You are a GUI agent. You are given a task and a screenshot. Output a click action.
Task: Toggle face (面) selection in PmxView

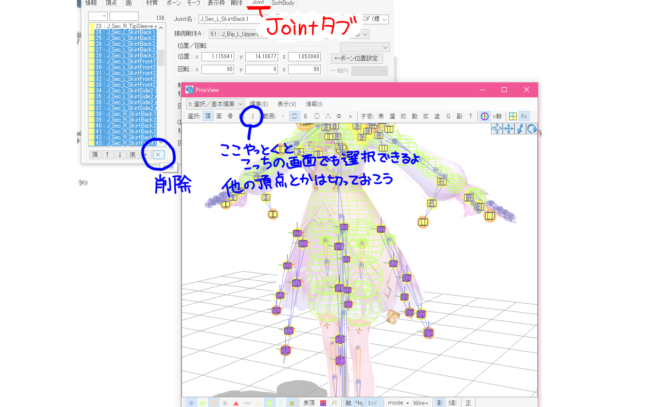click(219, 116)
